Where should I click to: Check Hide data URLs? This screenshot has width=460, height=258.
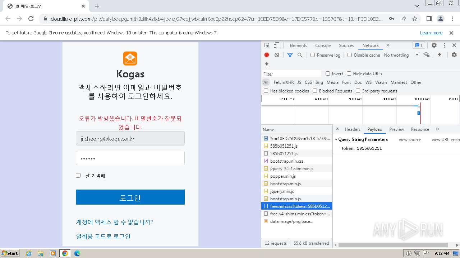pyautogui.click(x=349, y=73)
